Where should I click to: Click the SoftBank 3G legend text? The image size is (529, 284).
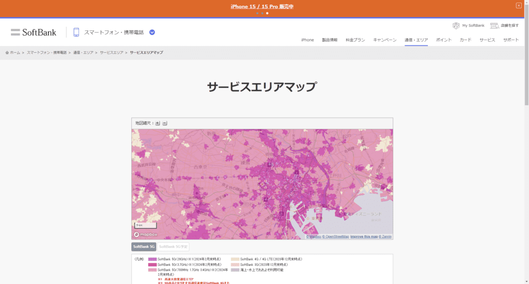click(264, 265)
